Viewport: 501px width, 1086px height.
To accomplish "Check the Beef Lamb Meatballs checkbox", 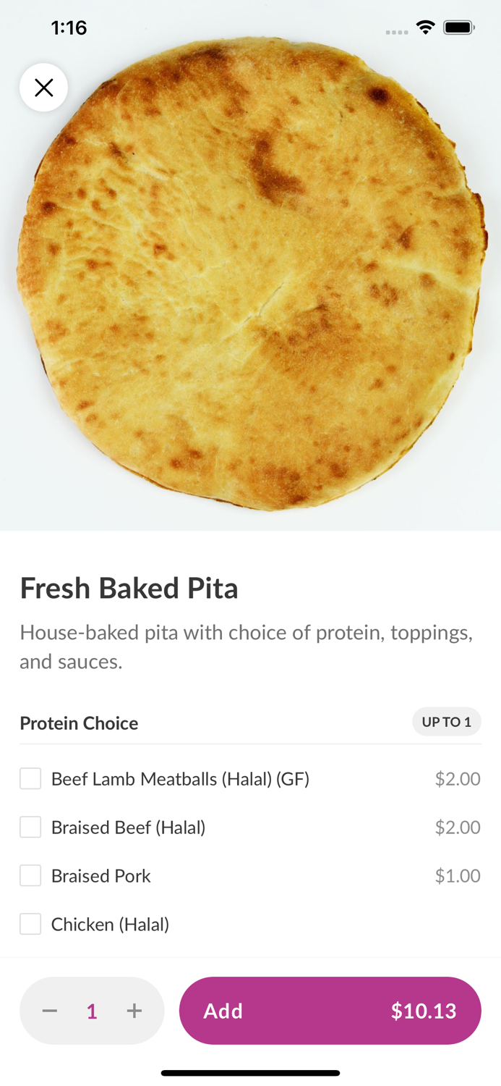I will tap(30, 779).
